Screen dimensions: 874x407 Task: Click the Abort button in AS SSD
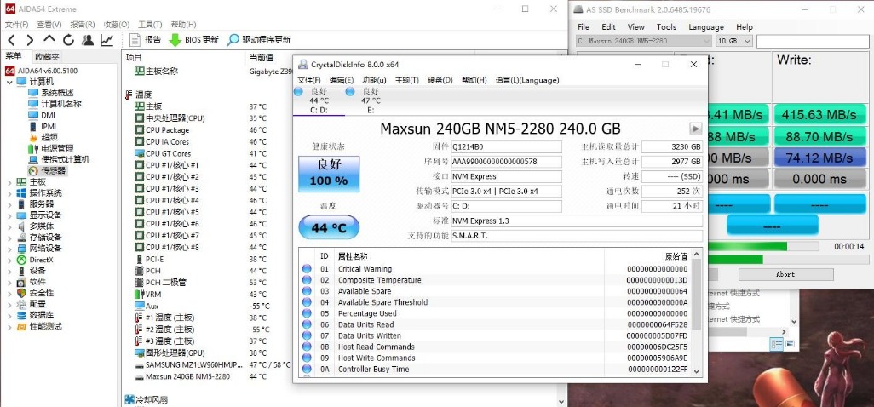[785, 274]
